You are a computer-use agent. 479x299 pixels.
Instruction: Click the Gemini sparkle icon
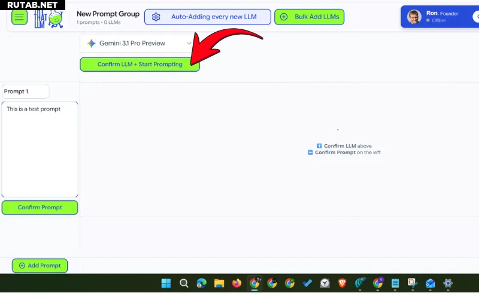[x=91, y=43]
